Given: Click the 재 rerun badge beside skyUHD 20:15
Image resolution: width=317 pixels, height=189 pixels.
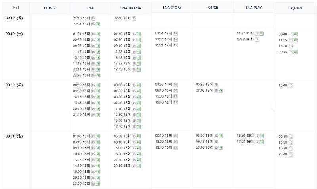Looking at the screenshot, I should coord(295,52).
